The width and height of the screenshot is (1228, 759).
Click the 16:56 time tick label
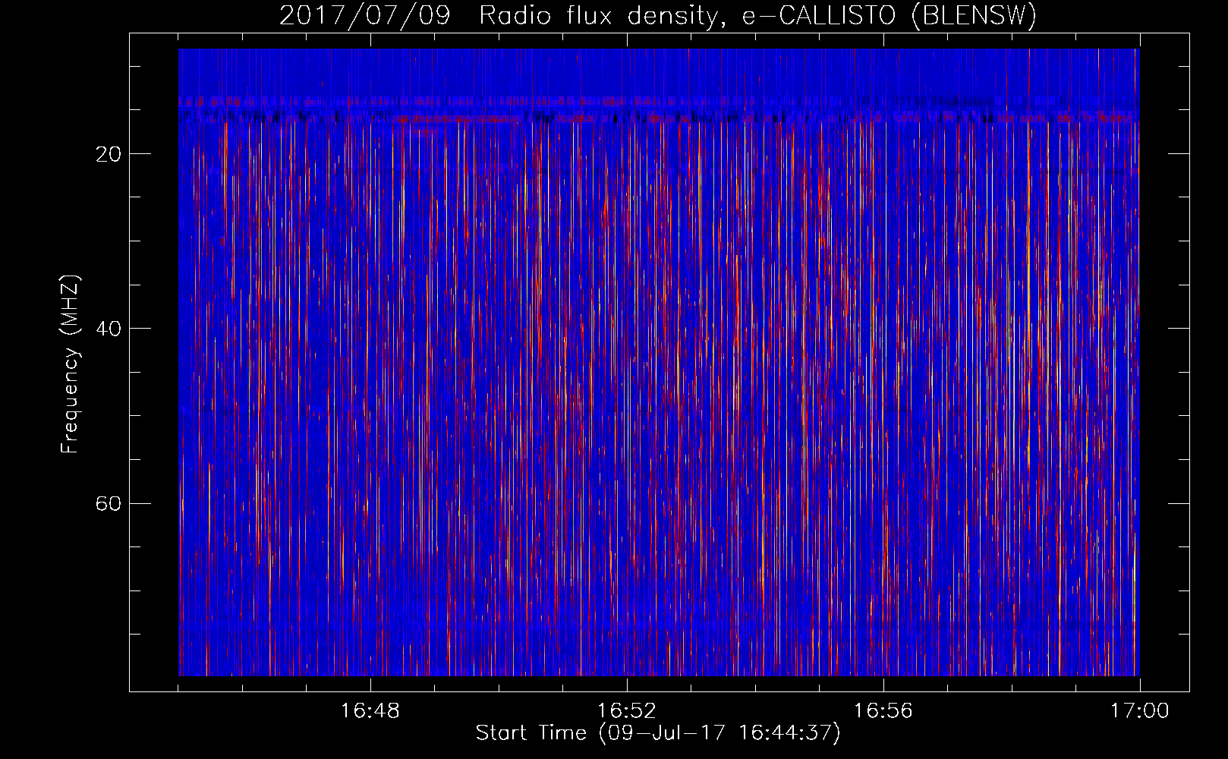pos(883,711)
